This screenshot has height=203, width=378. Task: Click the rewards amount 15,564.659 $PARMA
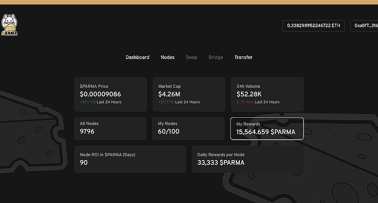point(266,132)
